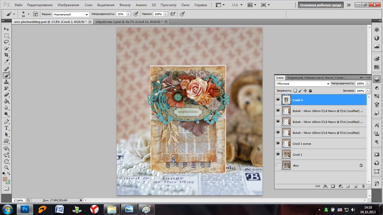Open the Navigator panel from the dock
Screen dimensions: 383x215
(x=377, y=30)
